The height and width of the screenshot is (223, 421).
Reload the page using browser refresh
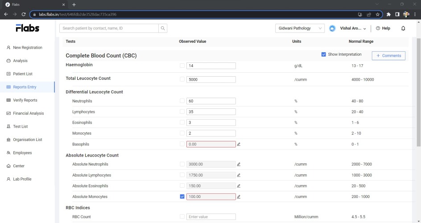pos(24,14)
